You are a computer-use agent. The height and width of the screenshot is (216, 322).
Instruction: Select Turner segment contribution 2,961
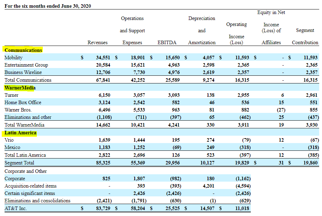coord(312,95)
